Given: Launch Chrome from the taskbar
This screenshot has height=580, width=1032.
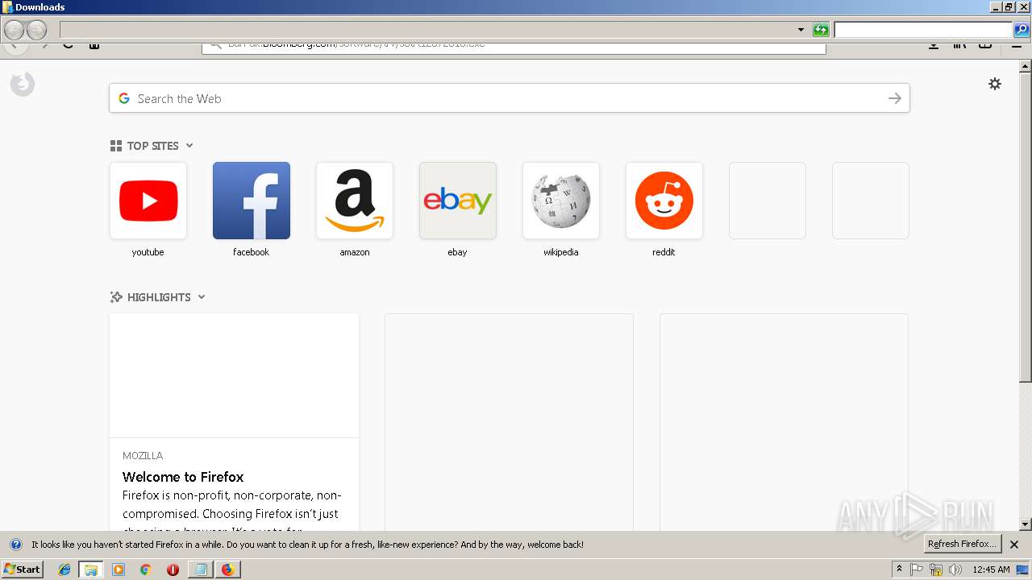Looking at the screenshot, I should click(146, 570).
